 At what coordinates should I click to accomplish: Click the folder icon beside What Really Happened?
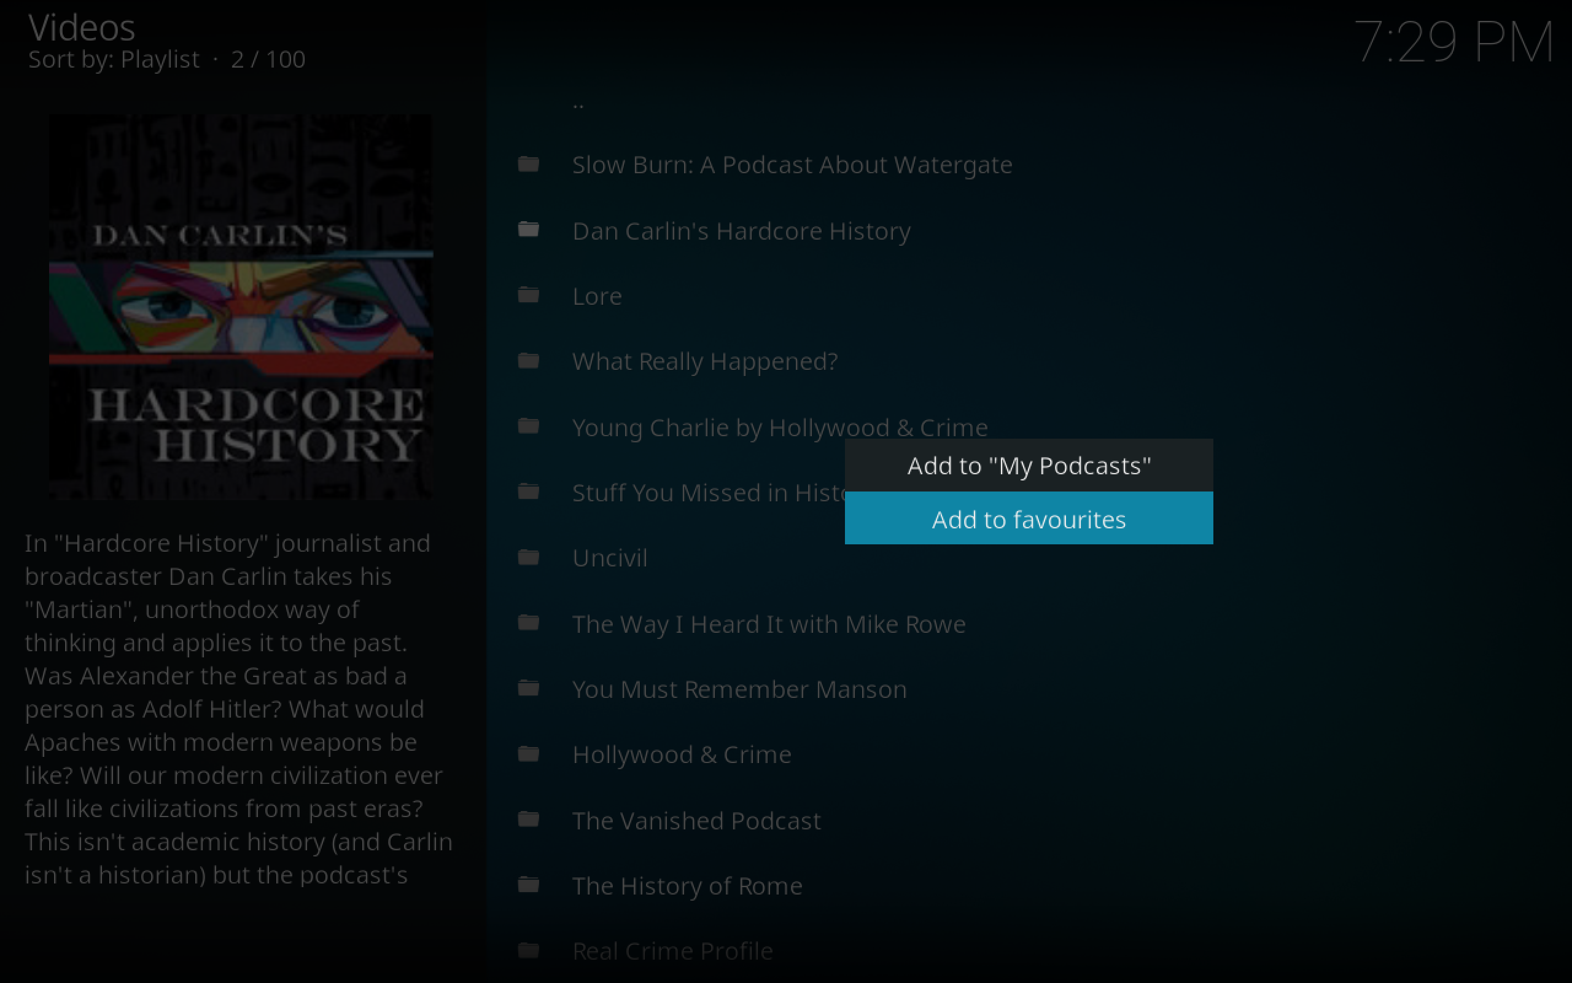527,361
